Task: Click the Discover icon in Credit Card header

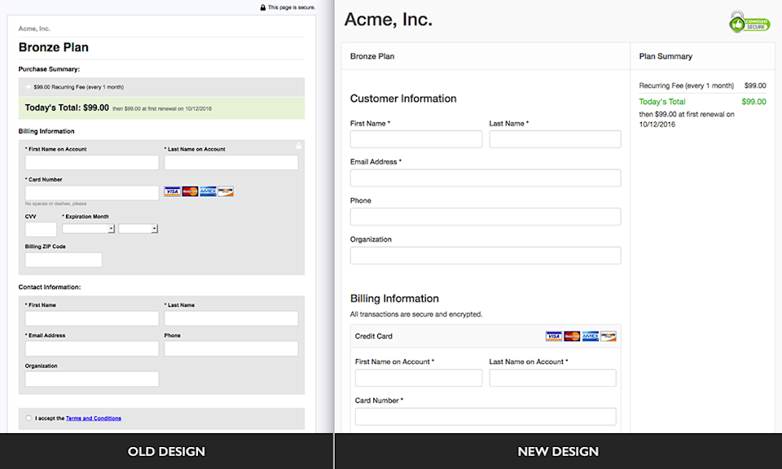Action: (608, 336)
